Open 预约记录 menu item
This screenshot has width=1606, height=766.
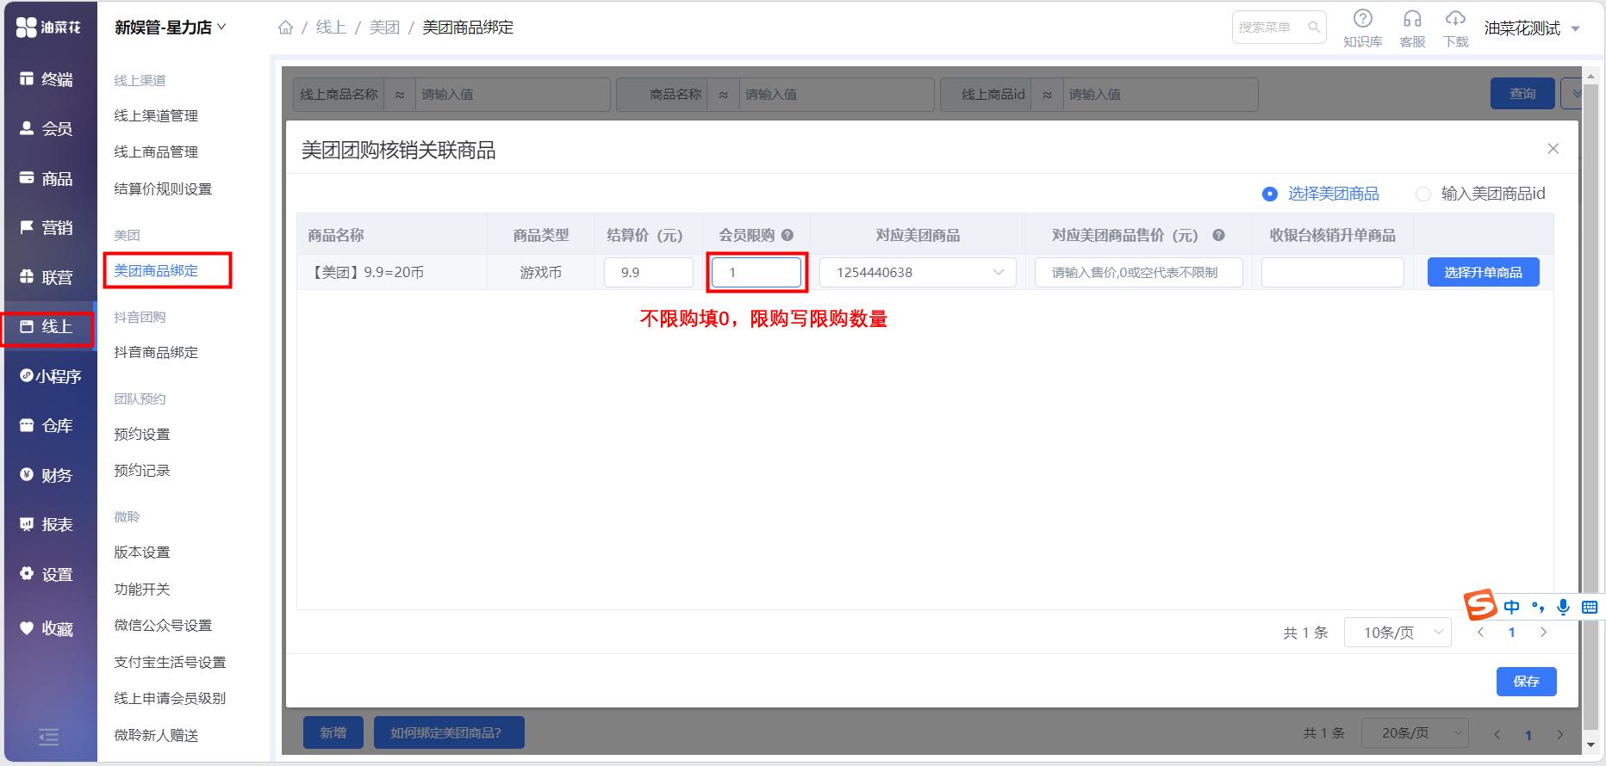click(142, 470)
